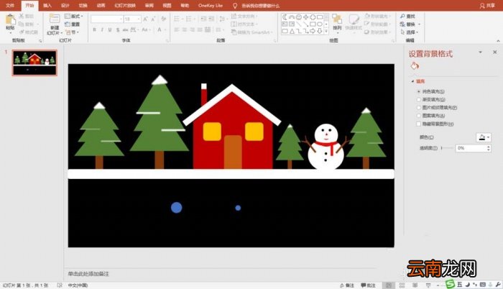Open the font name dropdown
This screenshot has width=503, height=289.
tap(121, 19)
